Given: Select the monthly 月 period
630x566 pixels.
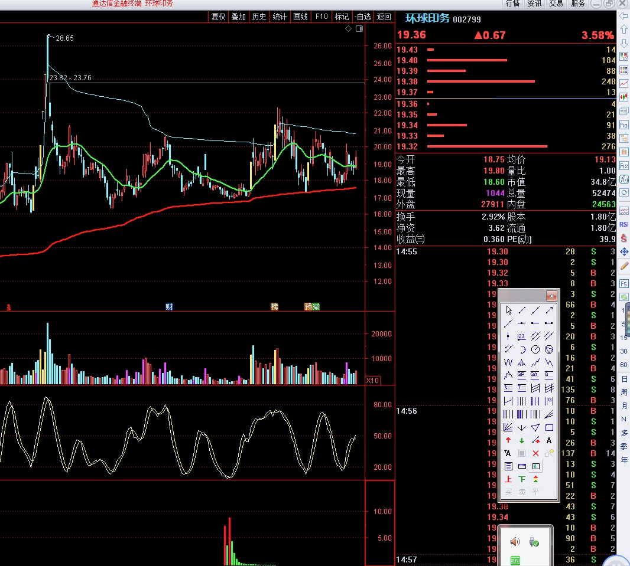Looking at the screenshot, I should point(623,405).
